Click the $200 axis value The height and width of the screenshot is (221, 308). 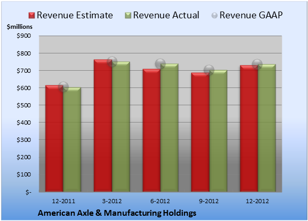coord(24,157)
